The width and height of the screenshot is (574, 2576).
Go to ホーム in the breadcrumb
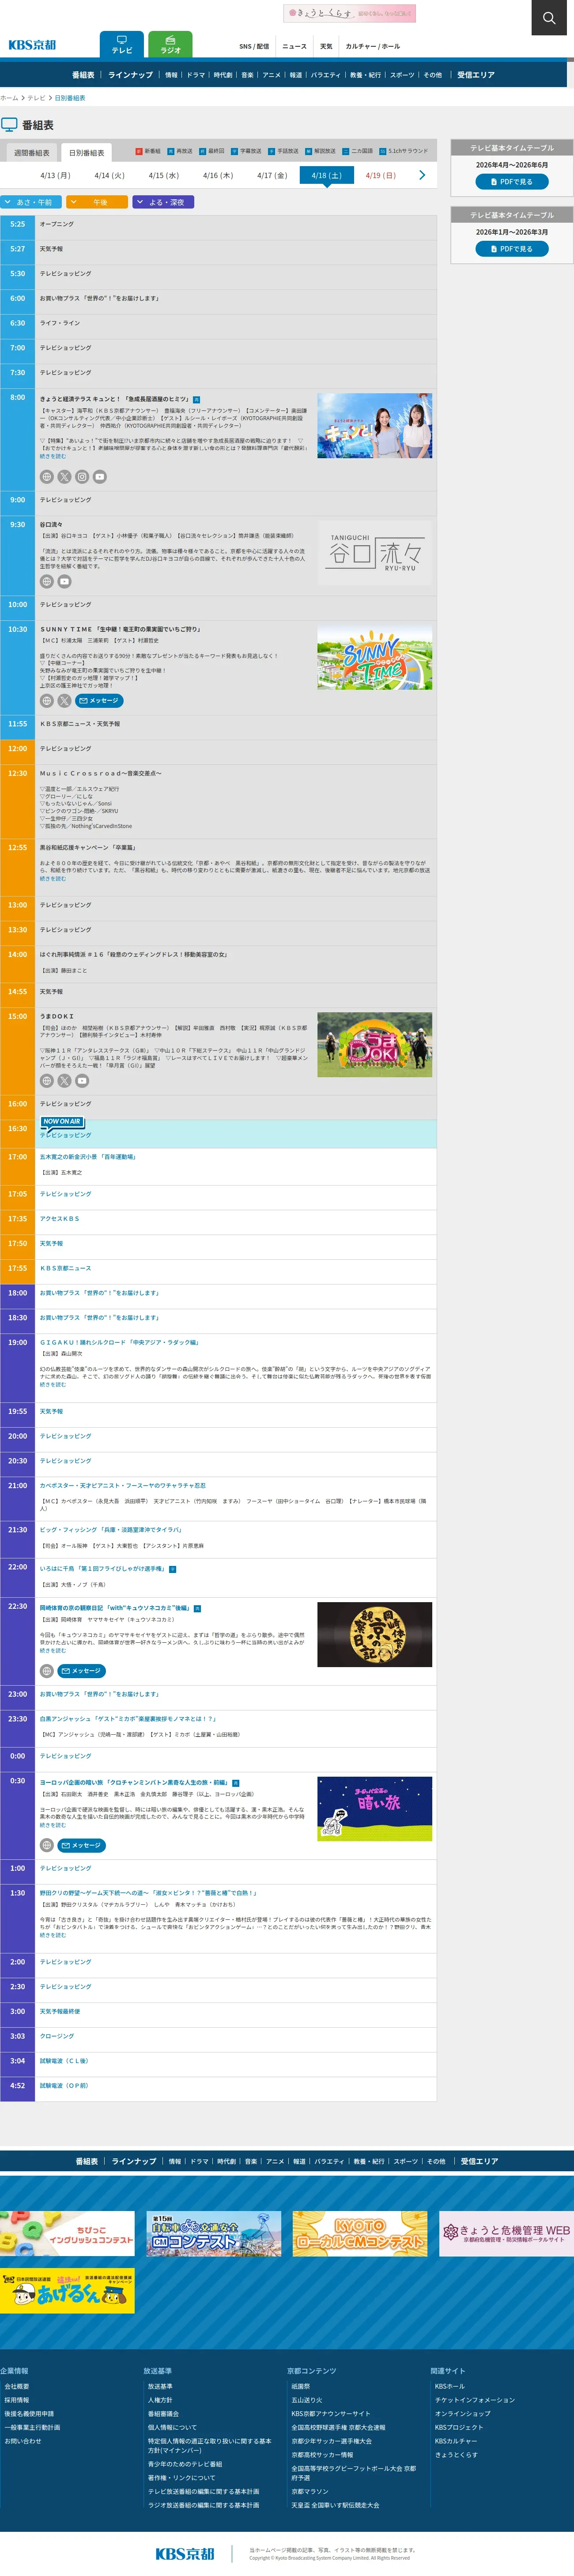click(x=9, y=98)
